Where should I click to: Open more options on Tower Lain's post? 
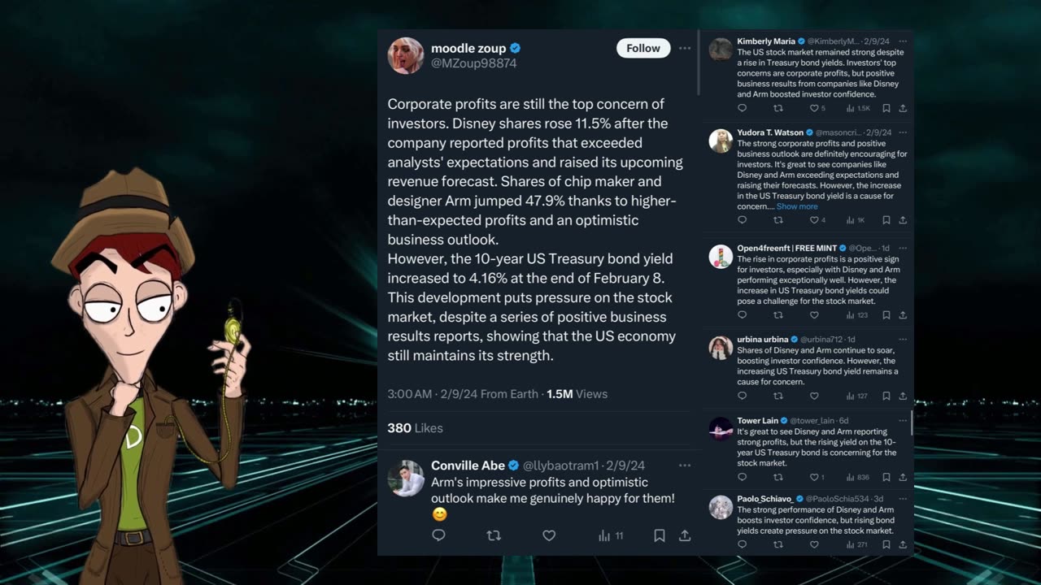click(x=903, y=421)
